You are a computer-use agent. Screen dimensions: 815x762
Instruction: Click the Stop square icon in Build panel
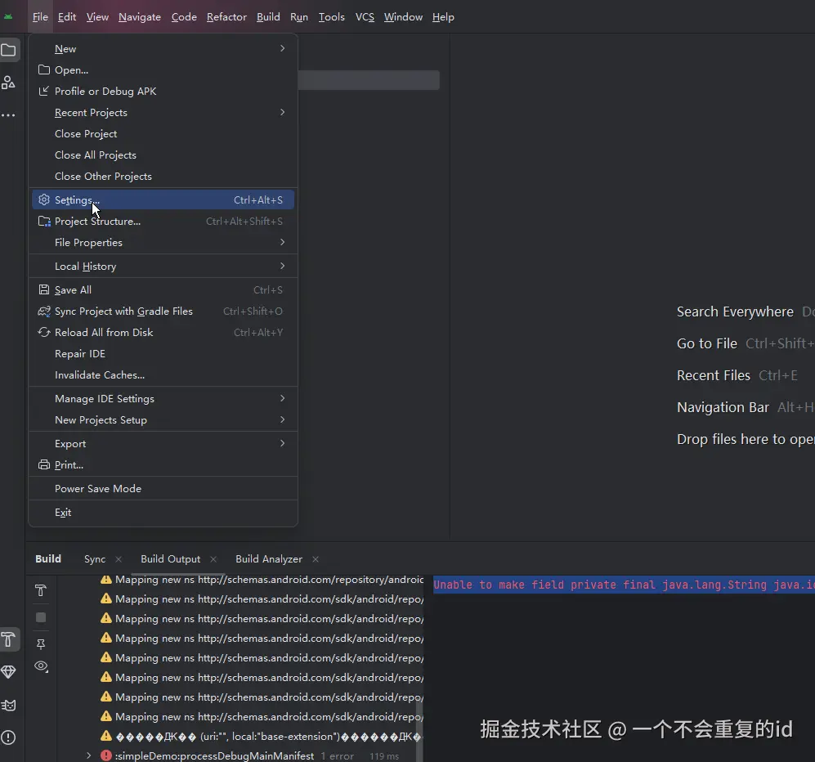tap(41, 617)
